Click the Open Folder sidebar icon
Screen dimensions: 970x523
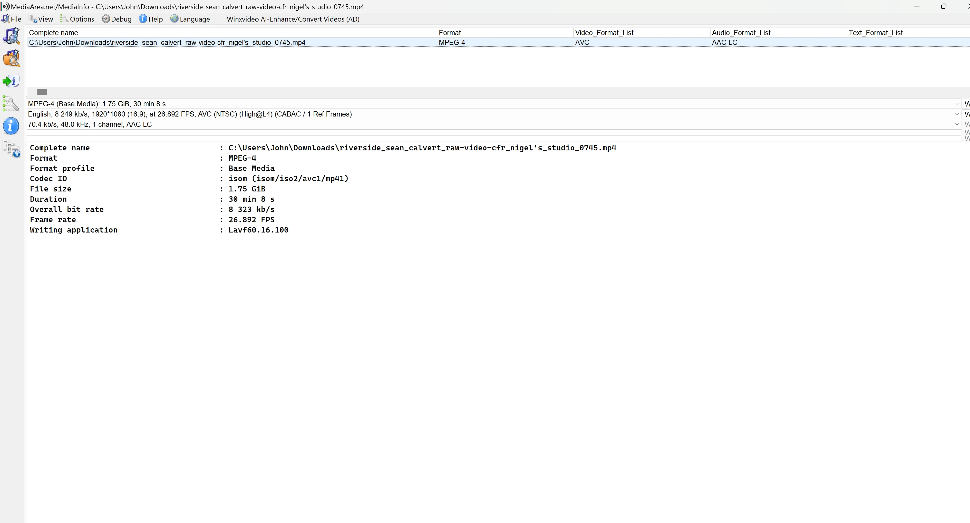pos(11,59)
